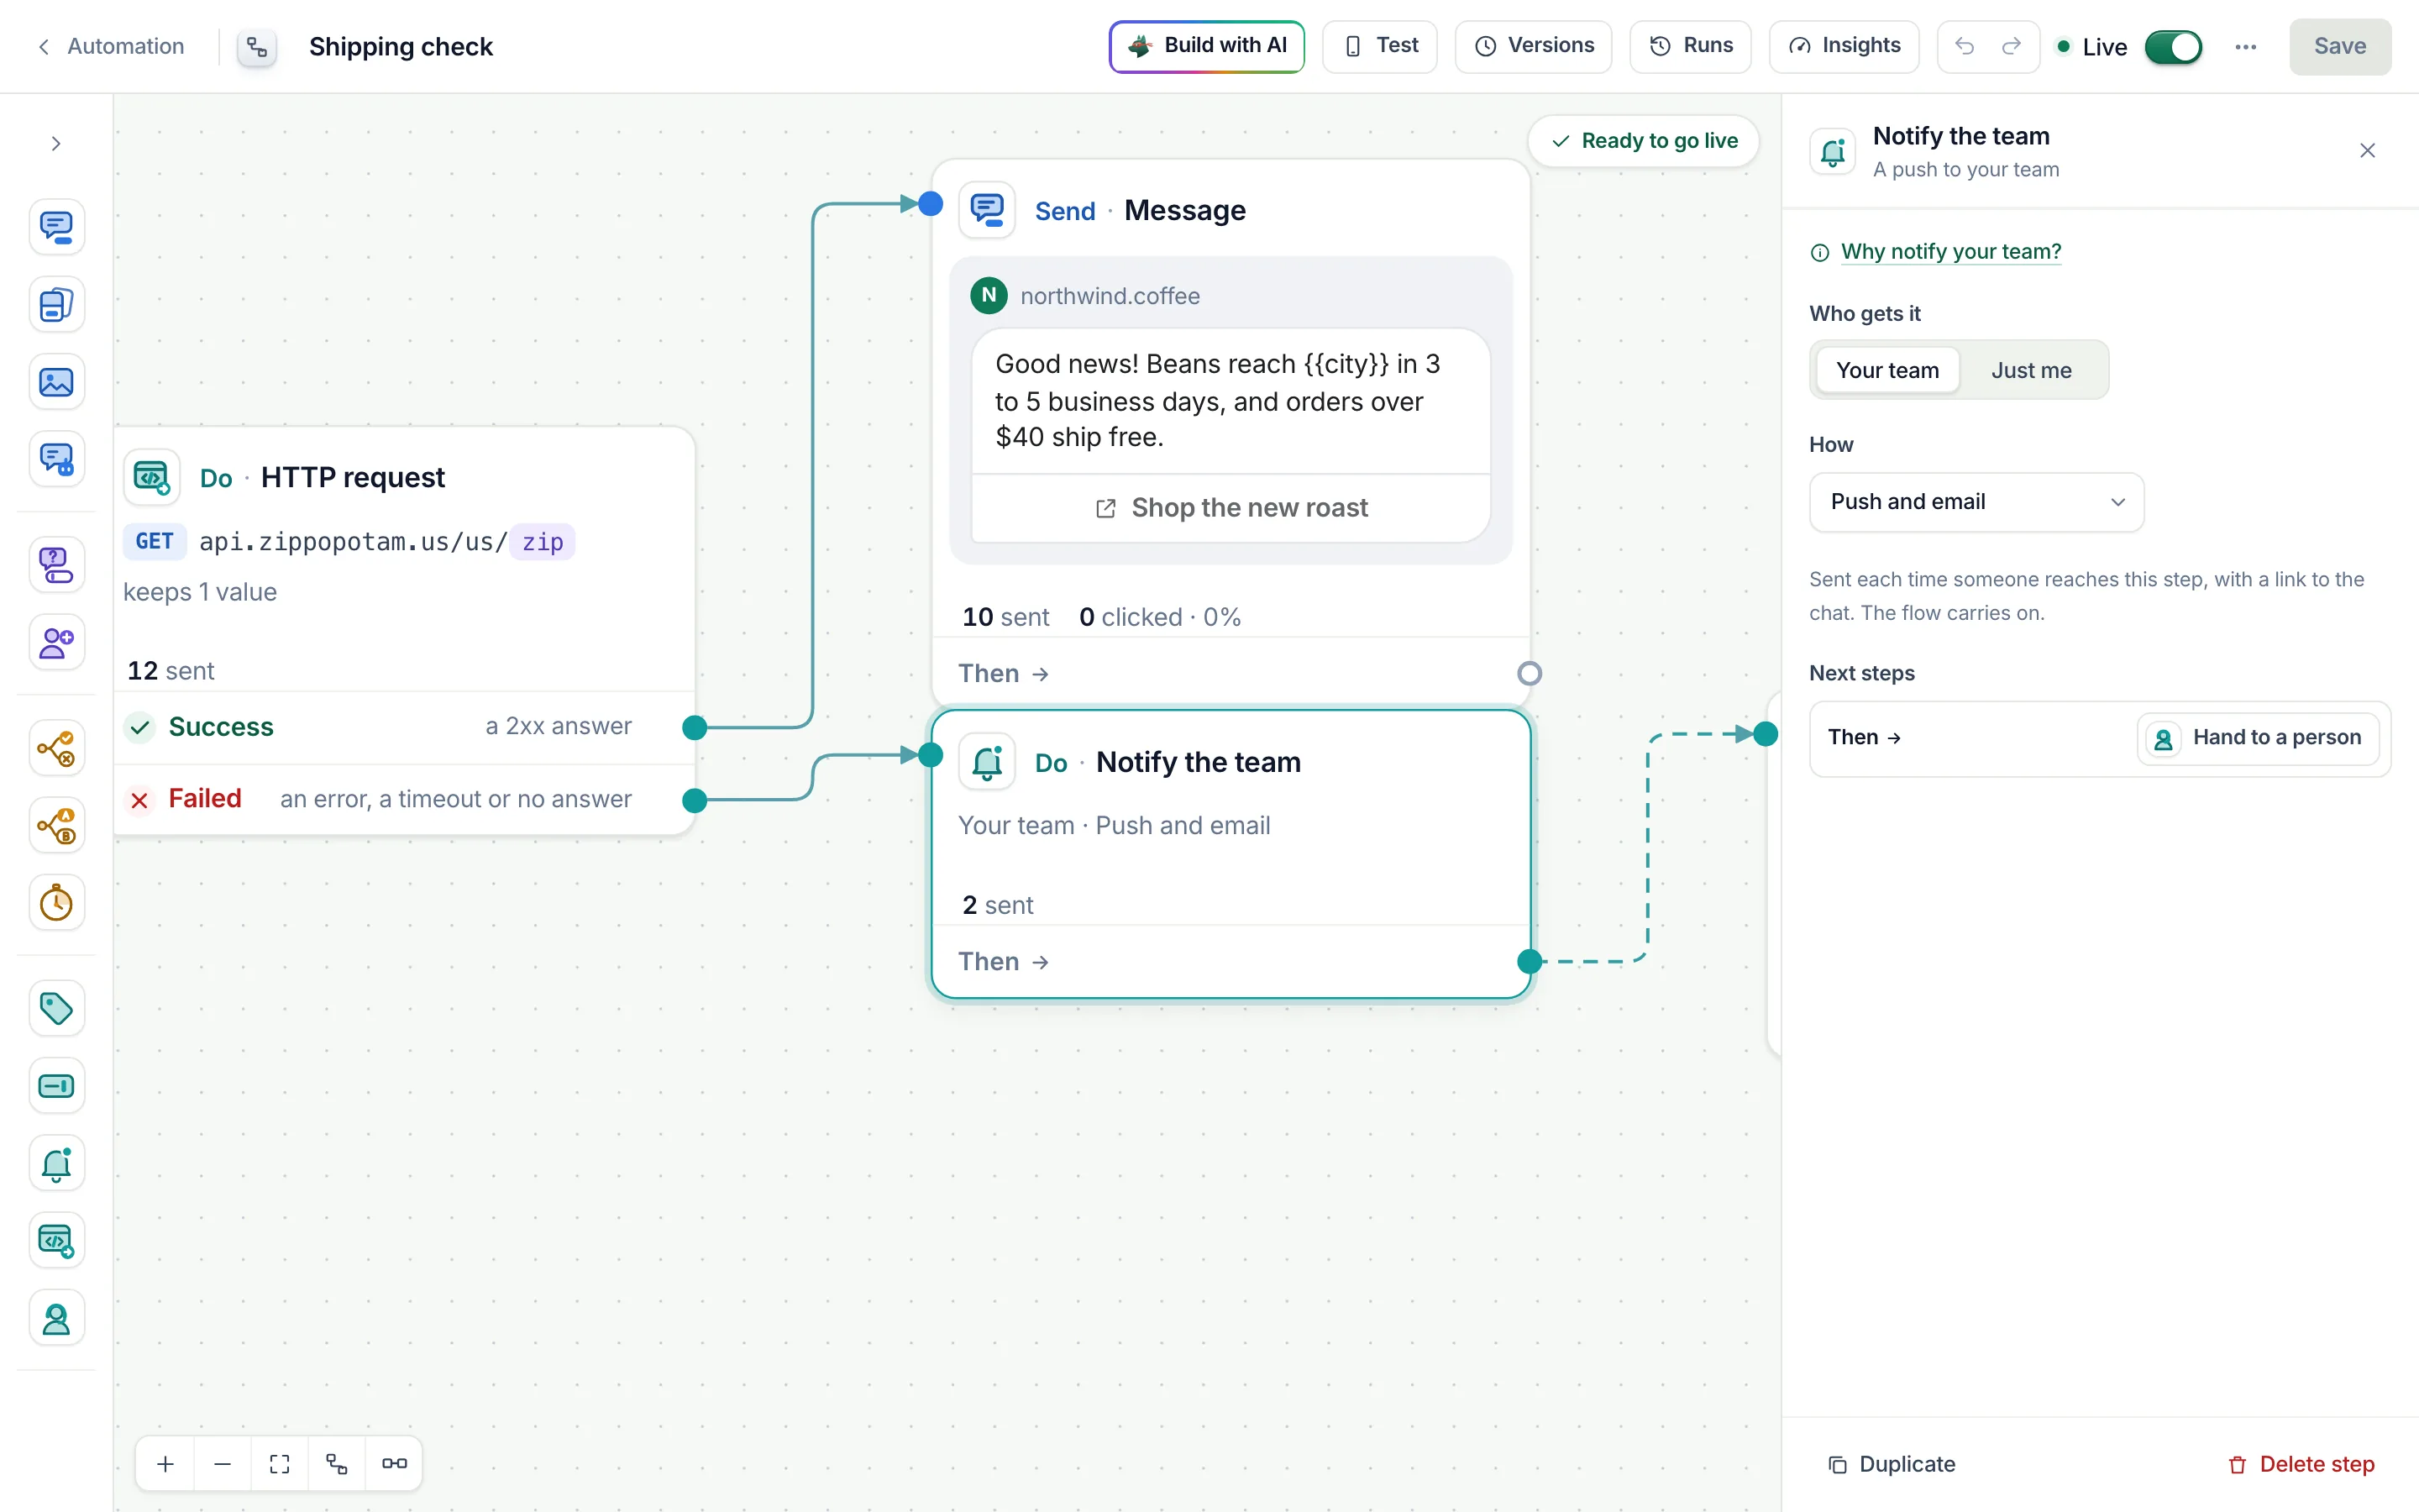
Task: Click Build with AI button
Action: click(1206, 46)
